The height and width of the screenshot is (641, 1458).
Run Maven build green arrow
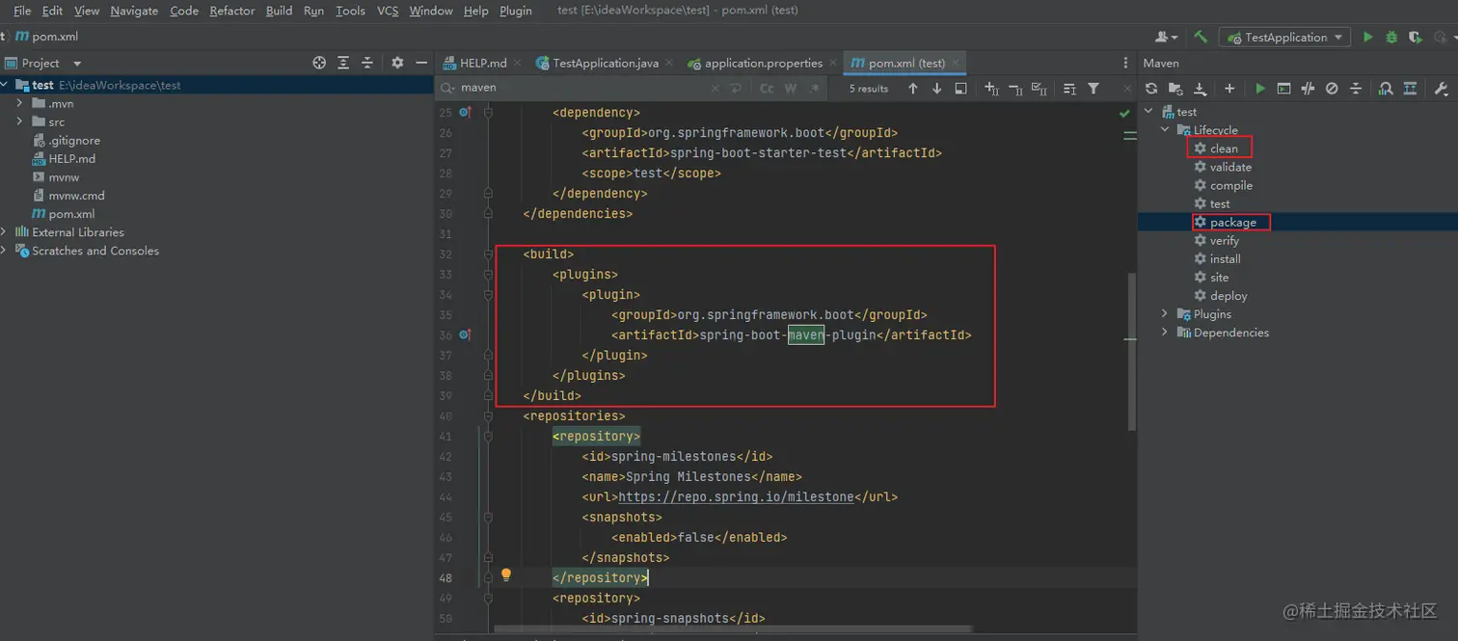pos(1259,88)
